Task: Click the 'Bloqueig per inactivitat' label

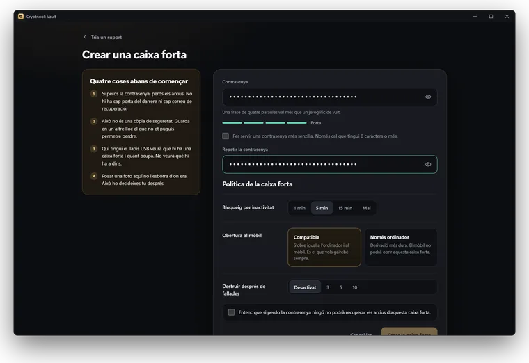Action: click(x=248, y=208)
